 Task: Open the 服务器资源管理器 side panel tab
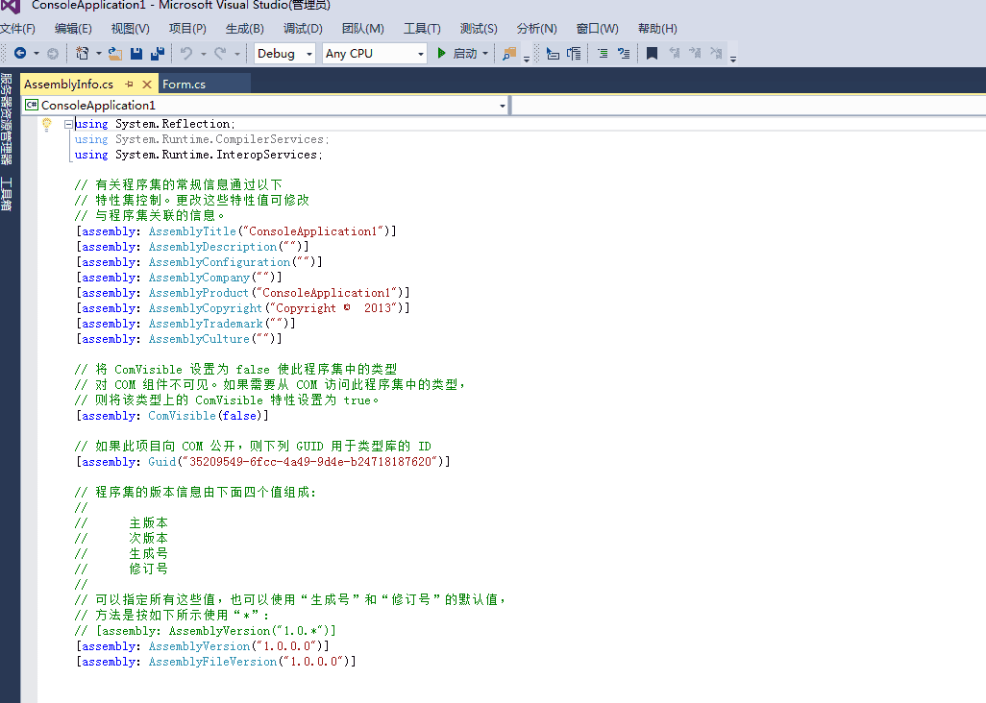(7, 119)
